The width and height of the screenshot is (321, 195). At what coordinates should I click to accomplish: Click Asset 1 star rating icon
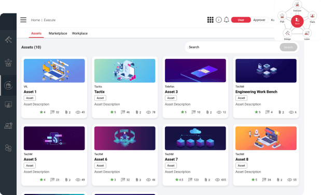tap(41, 112)
